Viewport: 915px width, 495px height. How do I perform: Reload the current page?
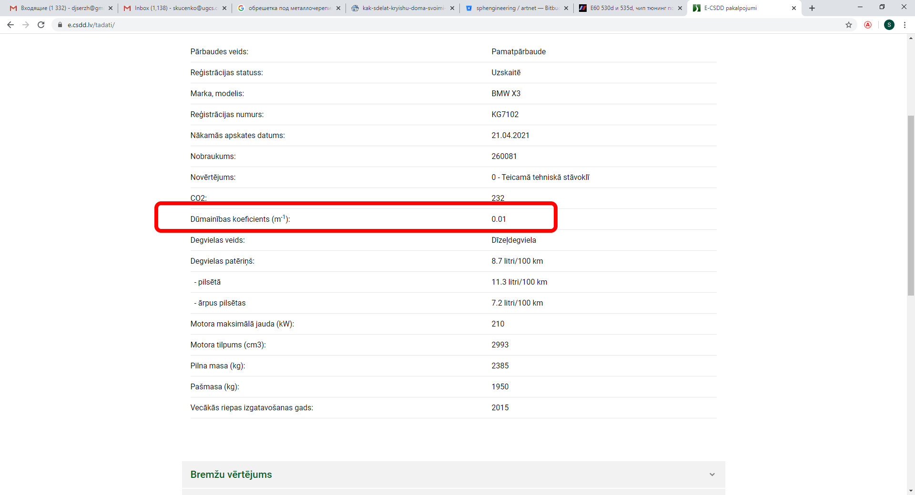41,25
